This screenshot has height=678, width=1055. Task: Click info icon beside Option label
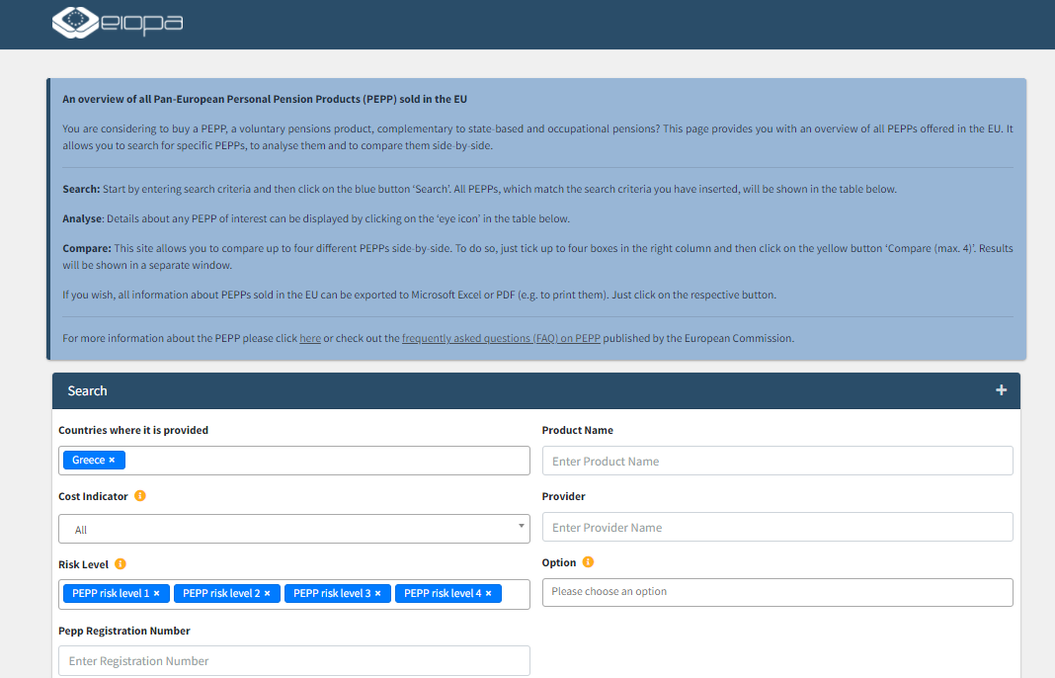tap(588, 562)
